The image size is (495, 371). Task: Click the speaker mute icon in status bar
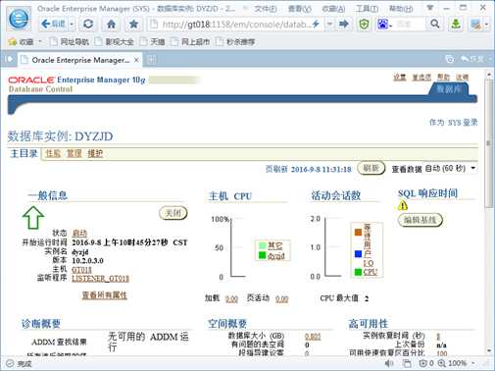388,363
